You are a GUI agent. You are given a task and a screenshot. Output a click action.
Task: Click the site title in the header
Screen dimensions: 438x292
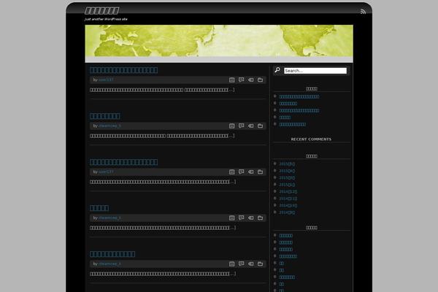102,11
